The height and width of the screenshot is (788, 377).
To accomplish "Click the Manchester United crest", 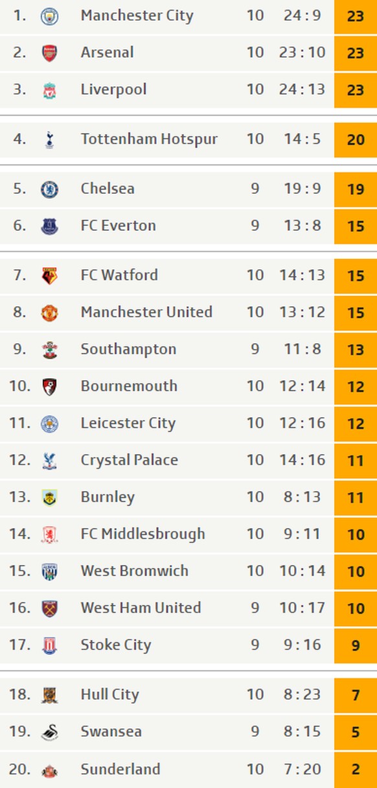I will (x=49, y=313).
